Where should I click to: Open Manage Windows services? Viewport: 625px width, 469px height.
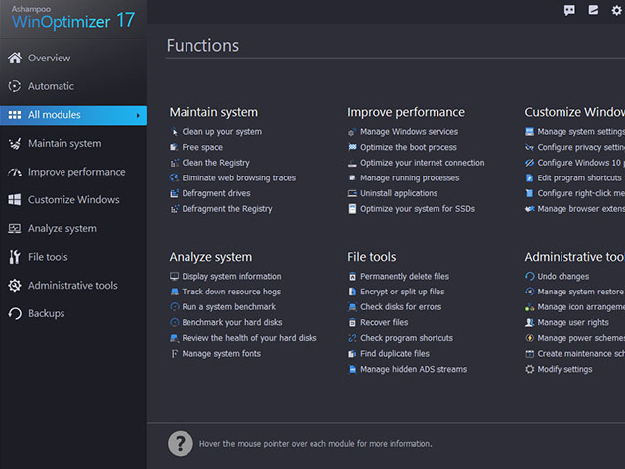pyautogui.click(x=409, y=132)
